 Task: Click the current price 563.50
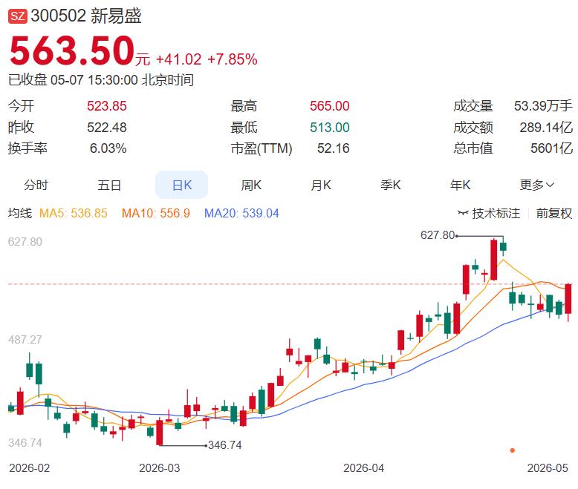coord(71,50)
